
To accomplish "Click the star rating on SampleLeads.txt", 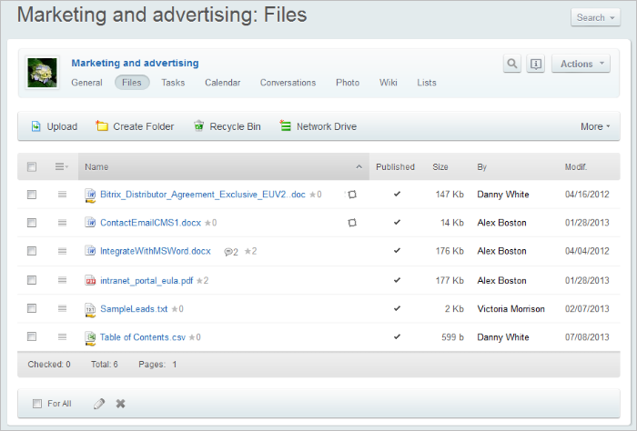I will click(177, 309).
